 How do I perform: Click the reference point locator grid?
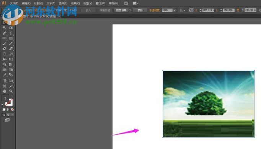point(191,10)
